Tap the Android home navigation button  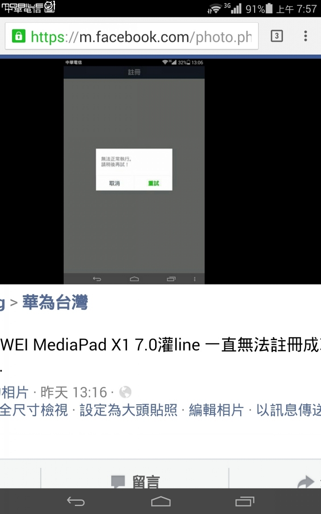pos(161,501)
